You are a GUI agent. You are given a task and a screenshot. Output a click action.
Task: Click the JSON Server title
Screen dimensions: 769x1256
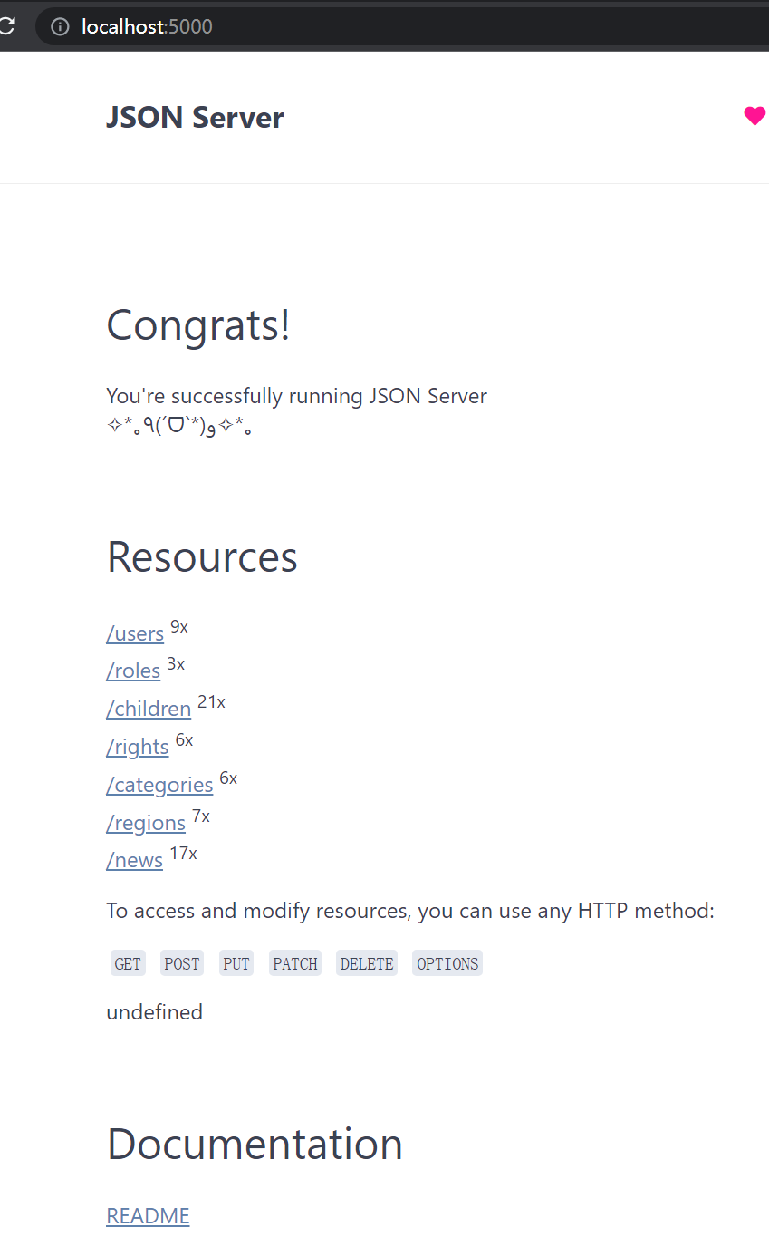tap(195, 116)
